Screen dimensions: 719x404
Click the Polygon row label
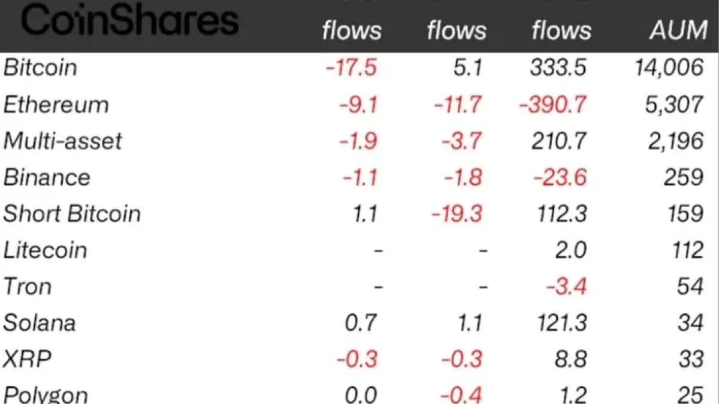tap(46, 395)
